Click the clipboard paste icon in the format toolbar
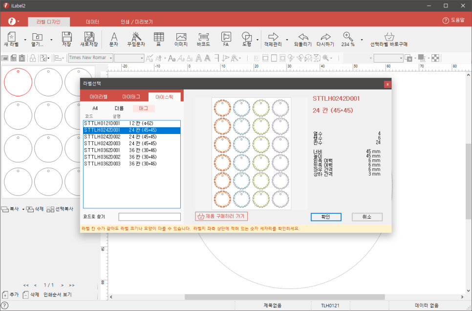 point(22,58)
